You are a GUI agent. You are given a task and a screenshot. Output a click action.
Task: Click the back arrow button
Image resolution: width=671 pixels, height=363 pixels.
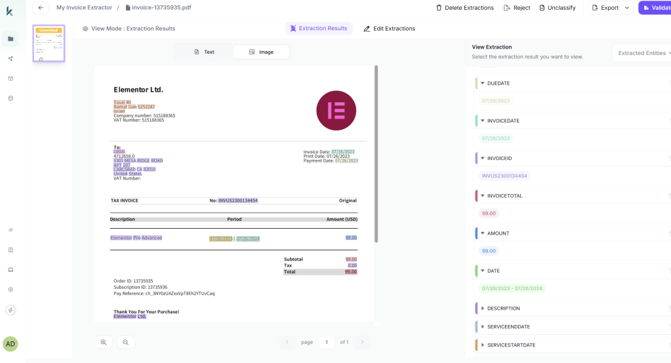pos(41,8)
